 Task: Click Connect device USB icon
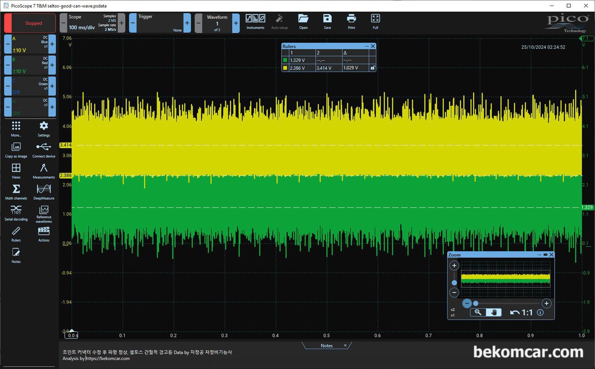pyautogui.click(x=44, y=150)
